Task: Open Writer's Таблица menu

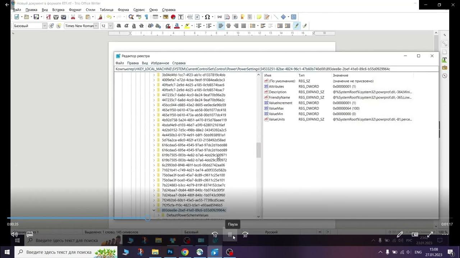Action: pyautogui.click(x=106, y=10)
